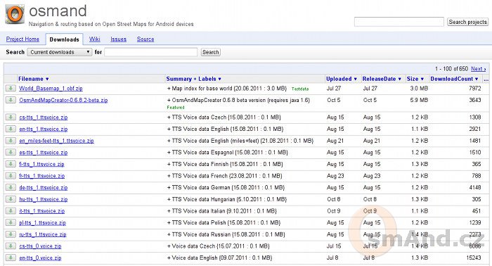Open the ReleaseDate column sort menu
The width and height of the screenshot is (492, 266).
(x=382, y=79)
